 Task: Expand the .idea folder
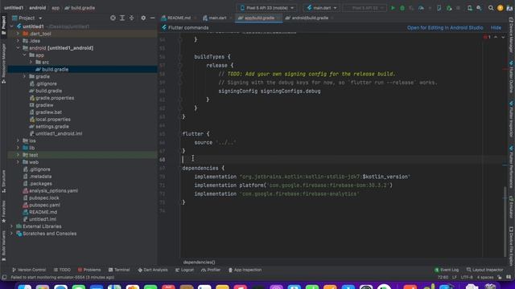coord(18,41)
